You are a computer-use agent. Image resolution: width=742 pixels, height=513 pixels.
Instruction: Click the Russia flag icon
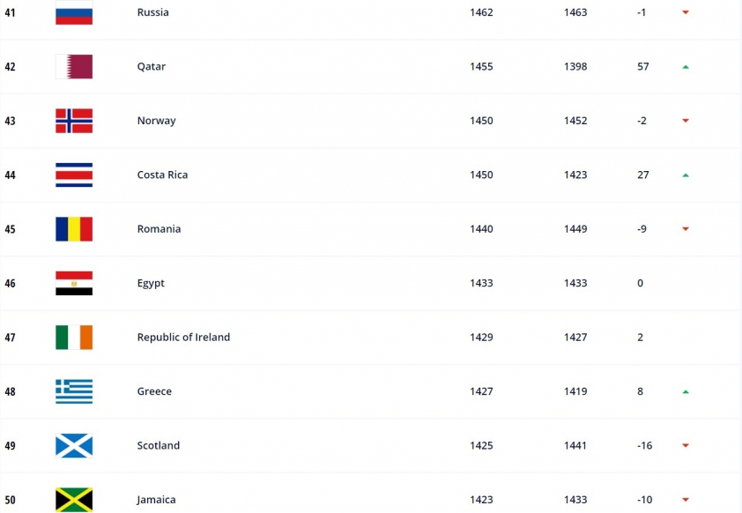74,12
